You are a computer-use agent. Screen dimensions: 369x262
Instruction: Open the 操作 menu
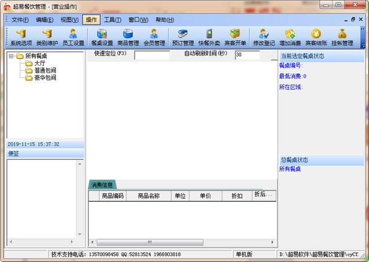(90, 20)
